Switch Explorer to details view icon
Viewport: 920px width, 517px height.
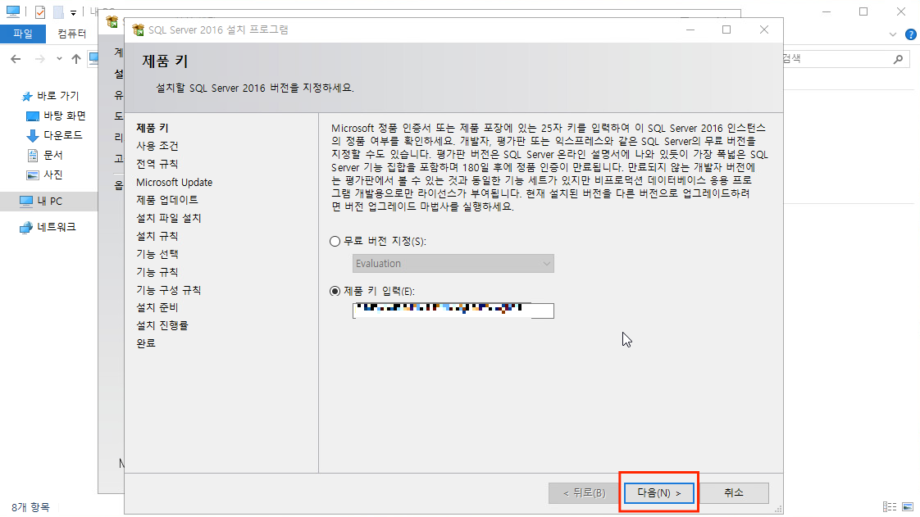click(x=890, y=506)
